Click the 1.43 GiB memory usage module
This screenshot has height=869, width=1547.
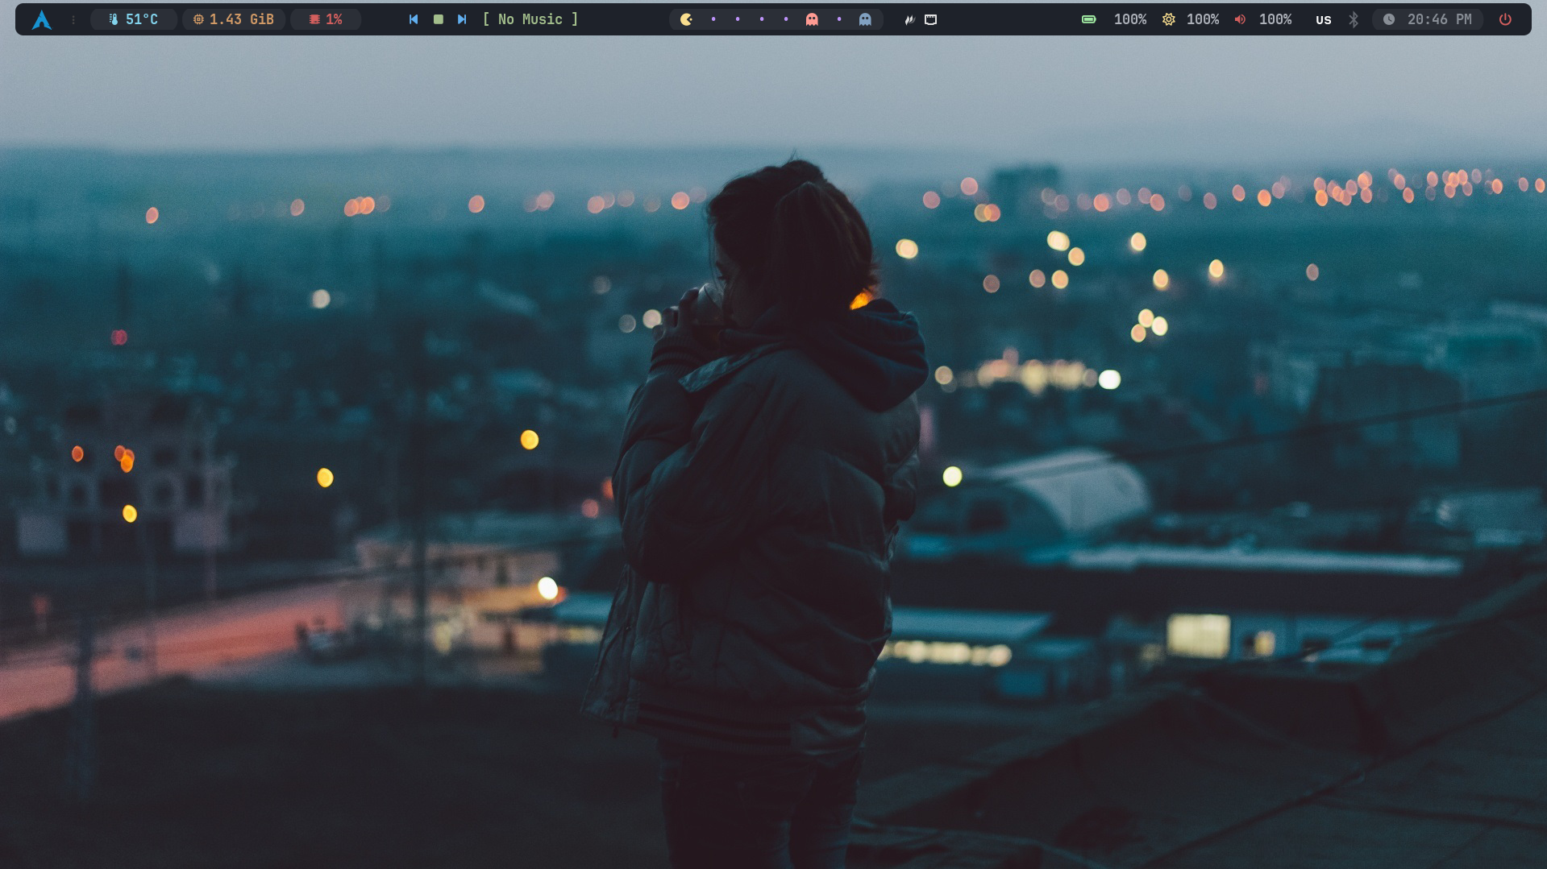(x=234, y=19)
